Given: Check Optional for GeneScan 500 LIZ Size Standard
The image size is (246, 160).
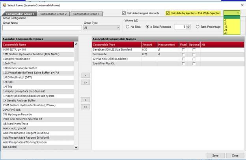Looking at the screenshot, I should click(194, 50).
